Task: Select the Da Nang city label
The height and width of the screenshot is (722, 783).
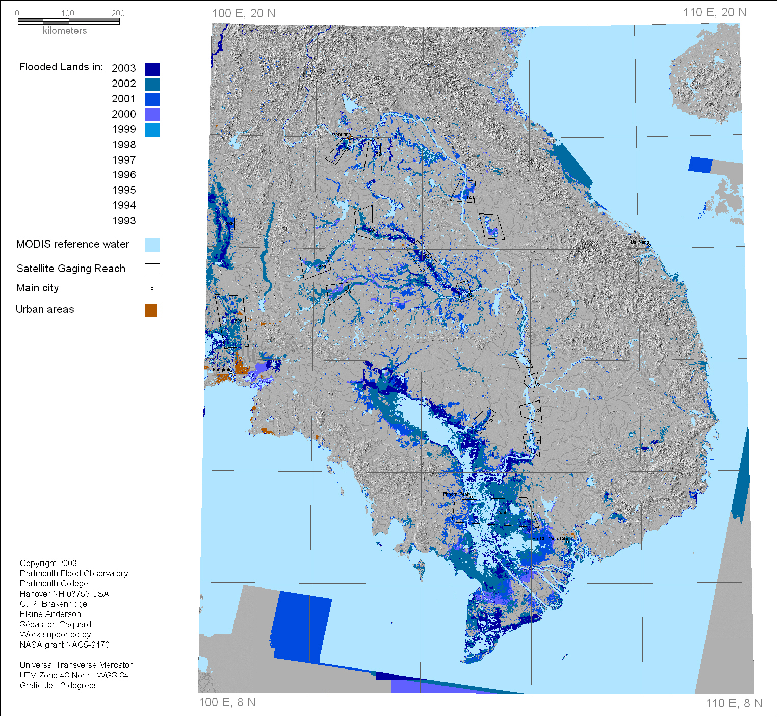Action: [640, 242]
